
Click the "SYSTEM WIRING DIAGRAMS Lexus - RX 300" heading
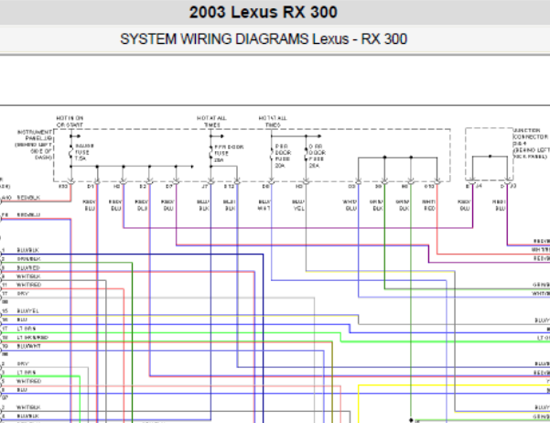[264, 39]
